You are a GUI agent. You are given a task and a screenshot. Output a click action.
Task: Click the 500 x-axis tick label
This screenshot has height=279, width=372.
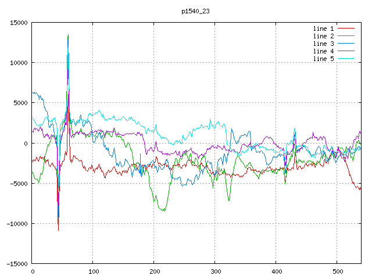coord(337,271)
